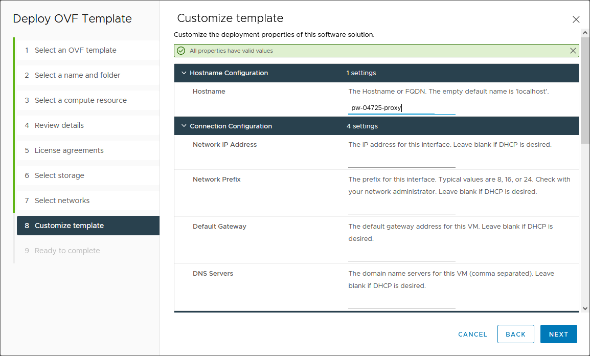This screenshot has width=590, height=356.
Task: Jump to step 3 Select a compute resource
Action: (x=80, y=100)
